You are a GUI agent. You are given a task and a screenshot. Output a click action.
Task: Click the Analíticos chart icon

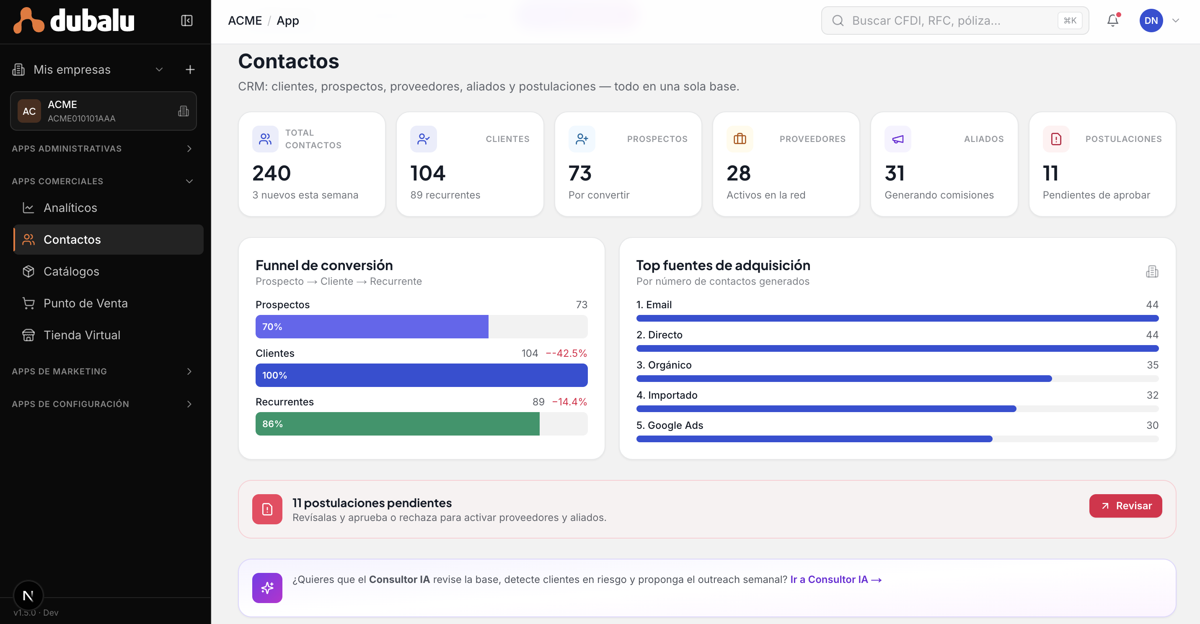[x=28, y=208]
